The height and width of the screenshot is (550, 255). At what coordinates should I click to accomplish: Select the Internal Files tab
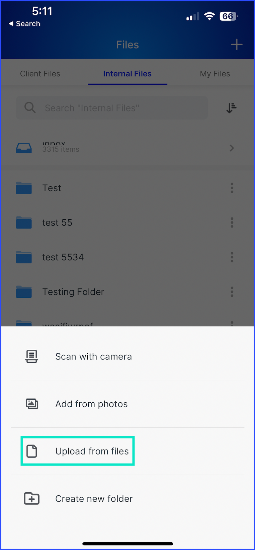[x=127, y=74]
